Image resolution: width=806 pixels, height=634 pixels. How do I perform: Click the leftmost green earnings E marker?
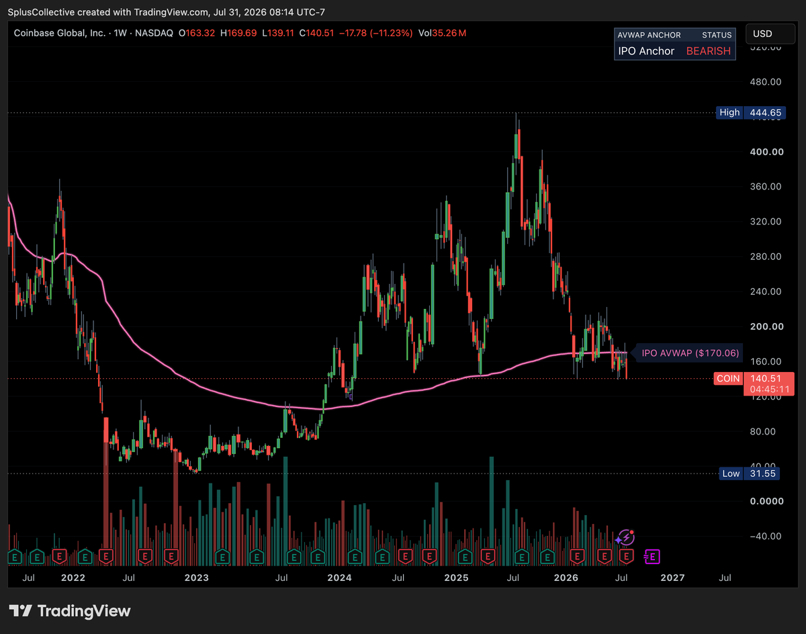14,556
